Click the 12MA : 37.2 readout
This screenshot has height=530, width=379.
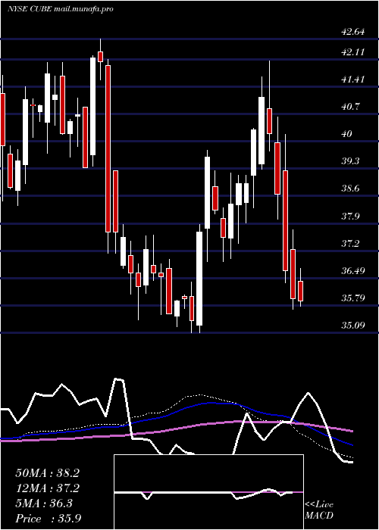click(47, 488)
